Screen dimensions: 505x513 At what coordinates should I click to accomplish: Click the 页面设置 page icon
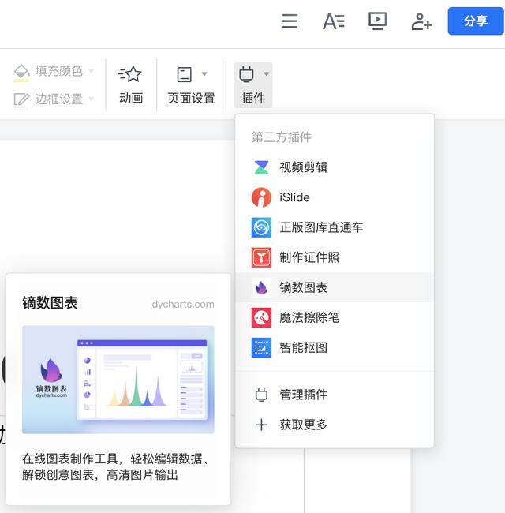click(184, 74)
